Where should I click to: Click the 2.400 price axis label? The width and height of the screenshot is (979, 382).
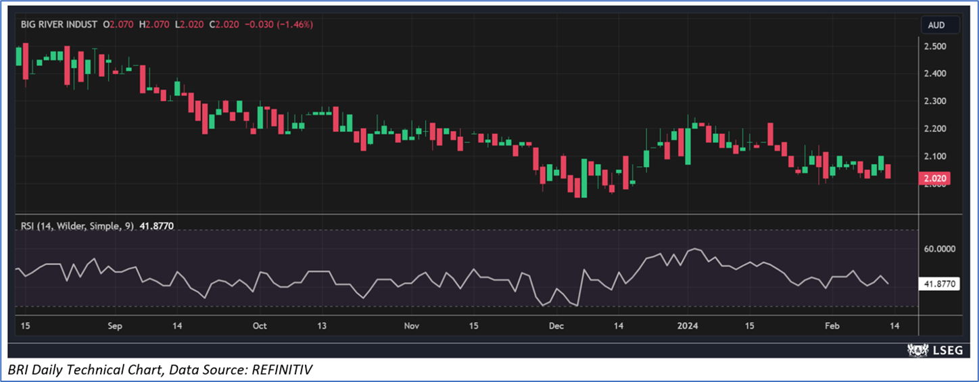pos(934,74)
